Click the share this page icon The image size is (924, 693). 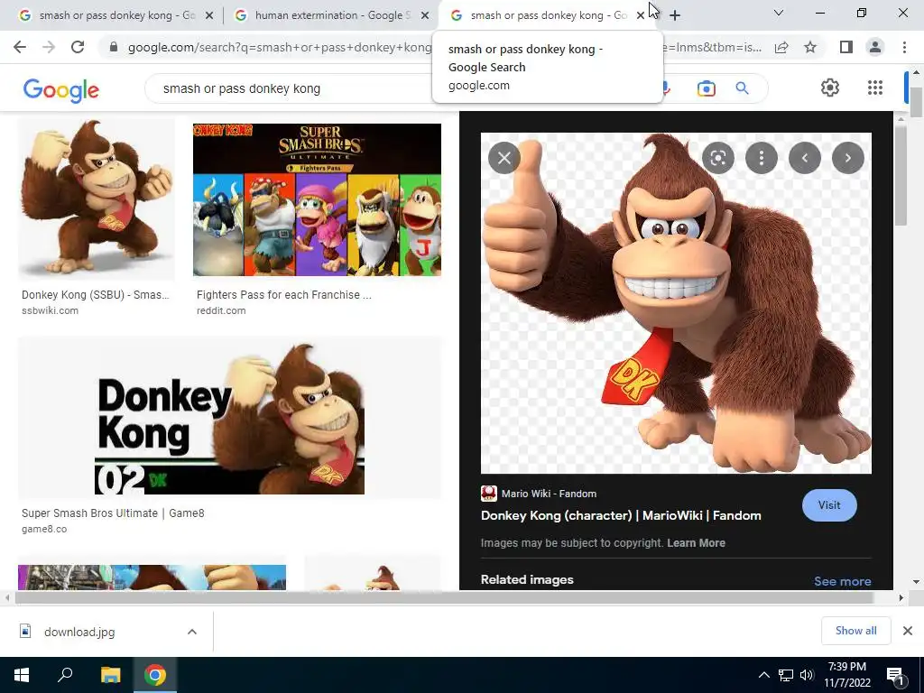[x=781, y=47]
